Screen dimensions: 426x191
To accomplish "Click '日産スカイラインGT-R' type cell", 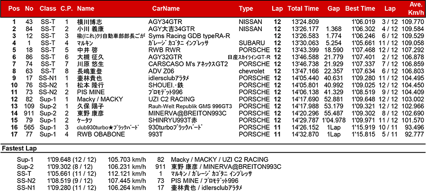I will pyautogui.click(x=249, y=58).
